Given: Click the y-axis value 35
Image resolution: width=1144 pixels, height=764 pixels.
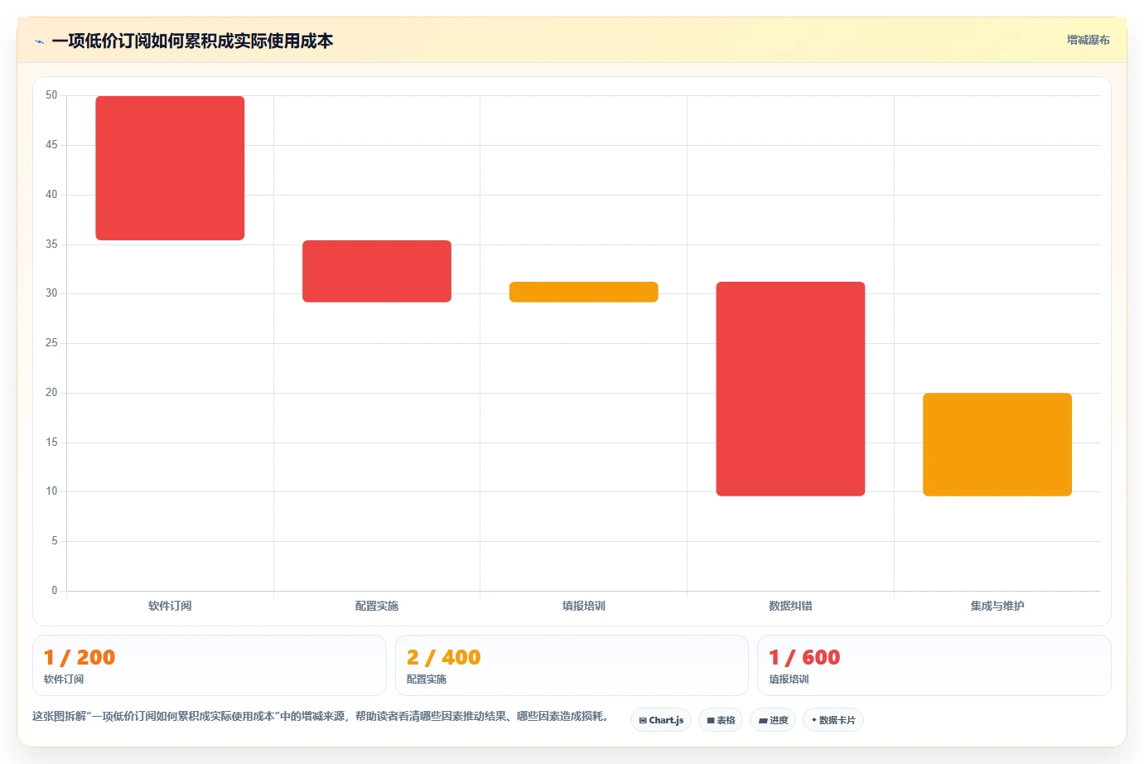Looking at the screenshot, I should click(51, 244).
